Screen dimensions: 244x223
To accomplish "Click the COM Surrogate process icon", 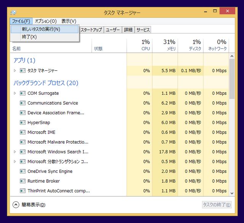I will (x=22, y=93).
